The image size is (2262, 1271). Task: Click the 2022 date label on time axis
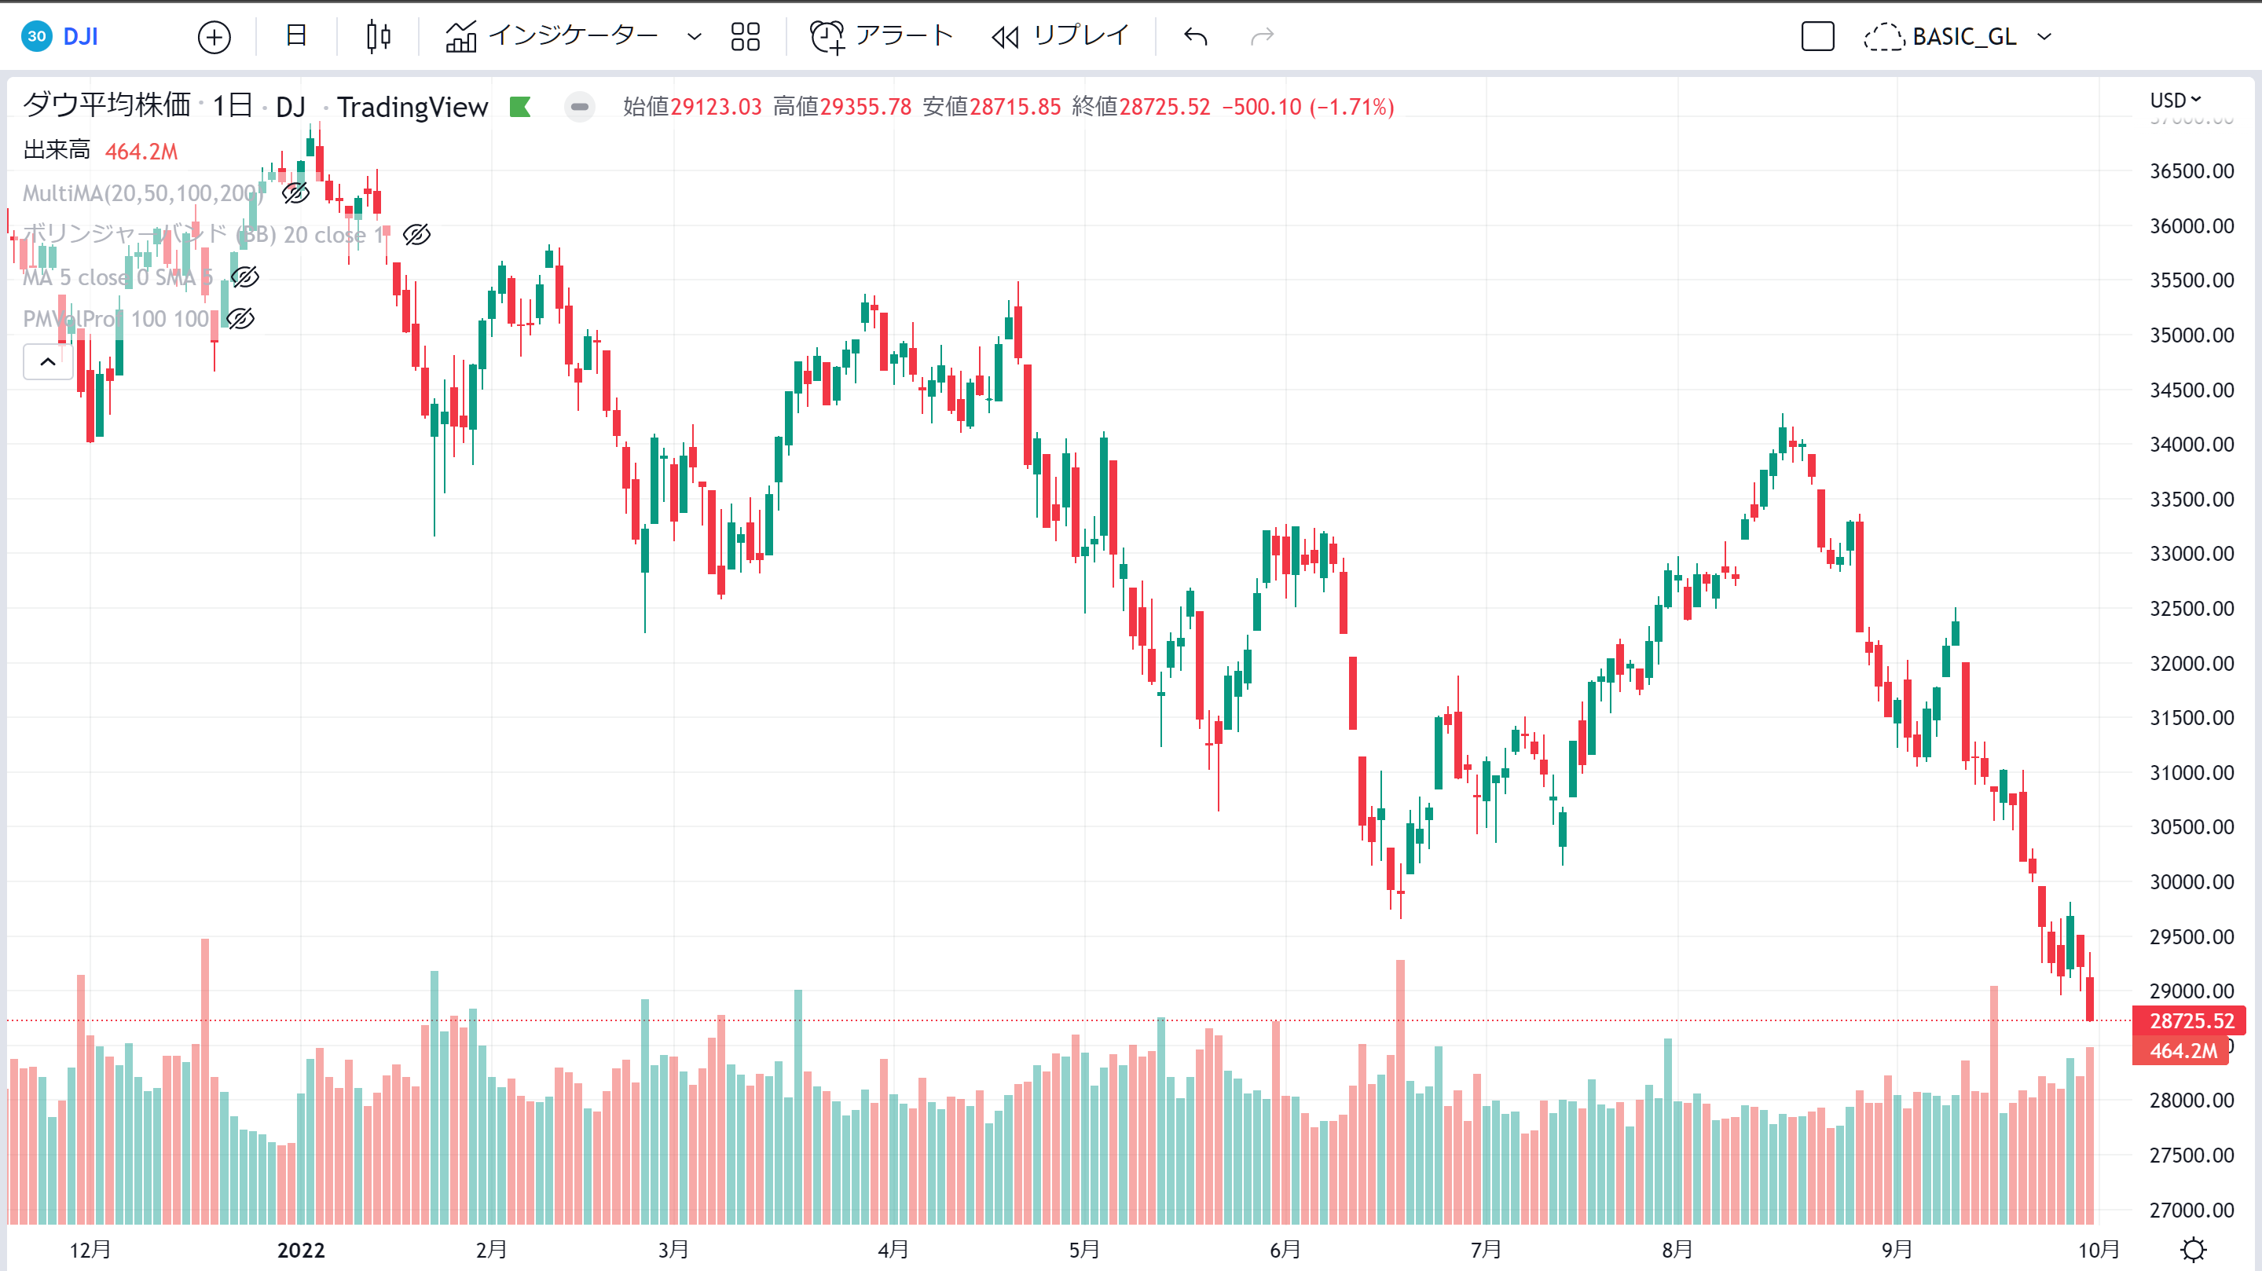coord(300,1250)
